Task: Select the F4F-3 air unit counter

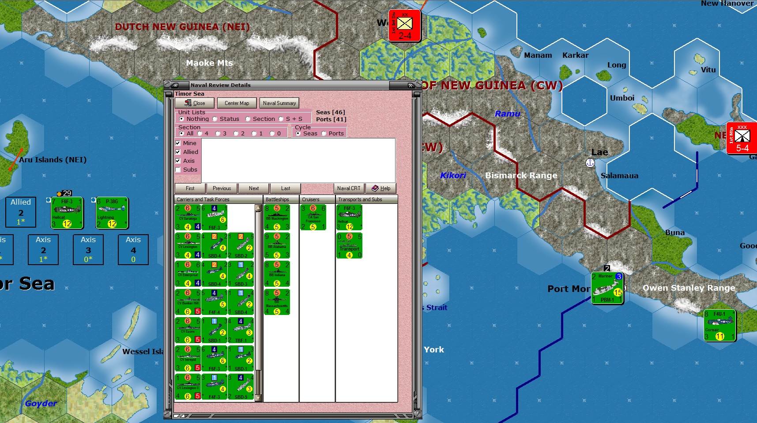Action: pos(215,387)
